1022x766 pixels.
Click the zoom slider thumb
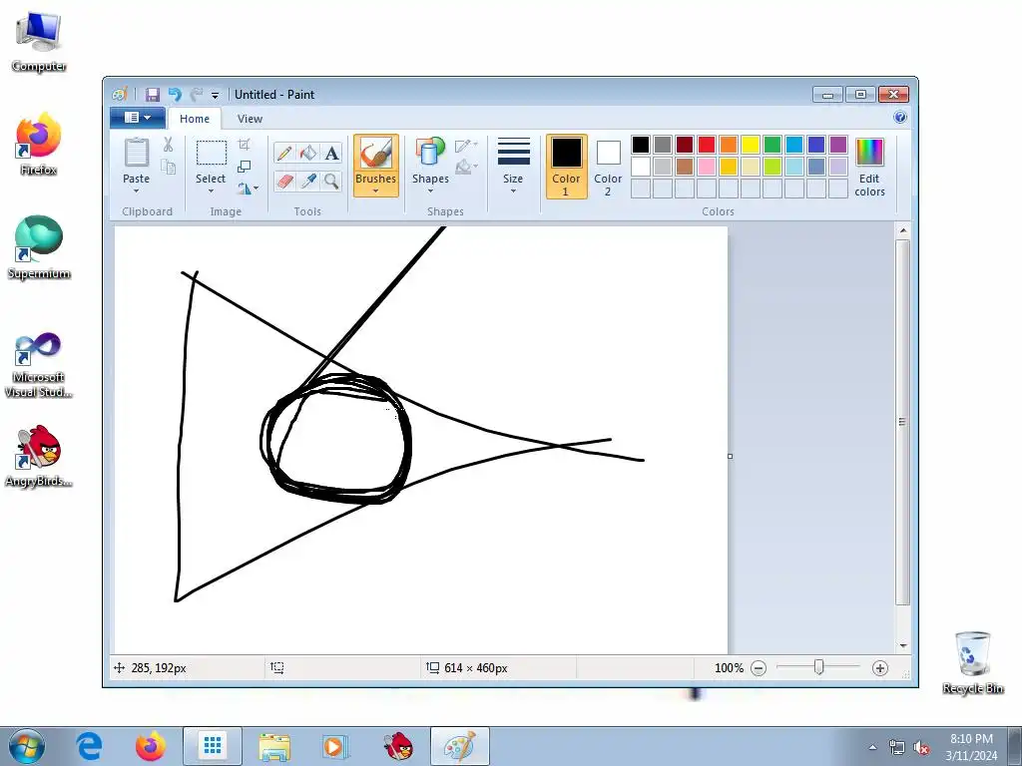click(818, 667)
